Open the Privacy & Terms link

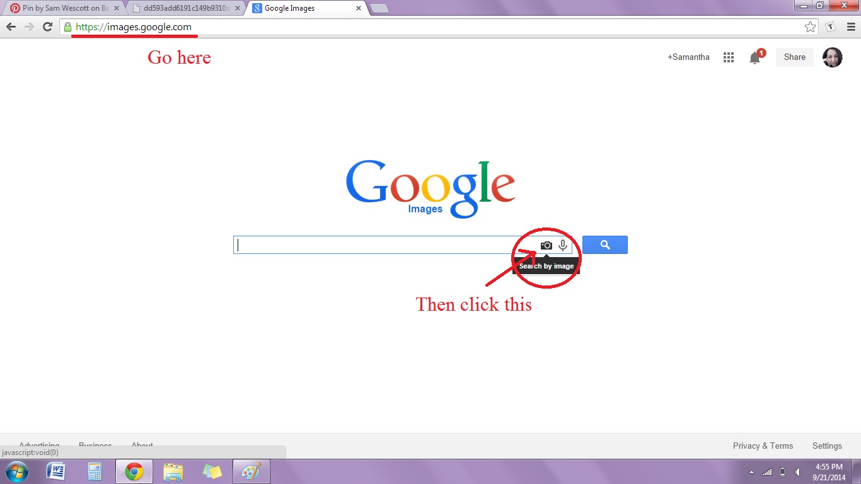point(763,446)
